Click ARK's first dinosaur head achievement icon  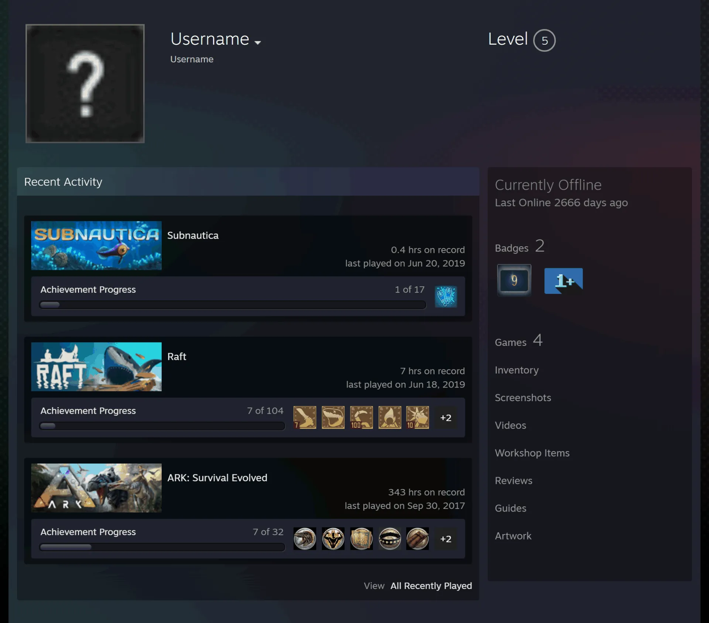(x=305, y=538)
